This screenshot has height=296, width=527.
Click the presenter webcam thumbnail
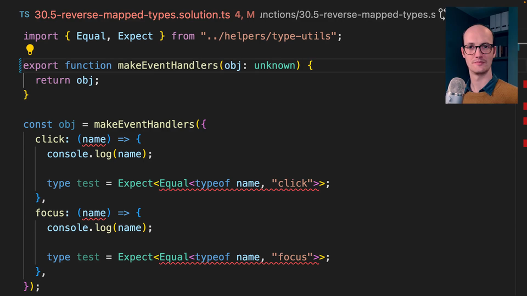click(481, 55)
